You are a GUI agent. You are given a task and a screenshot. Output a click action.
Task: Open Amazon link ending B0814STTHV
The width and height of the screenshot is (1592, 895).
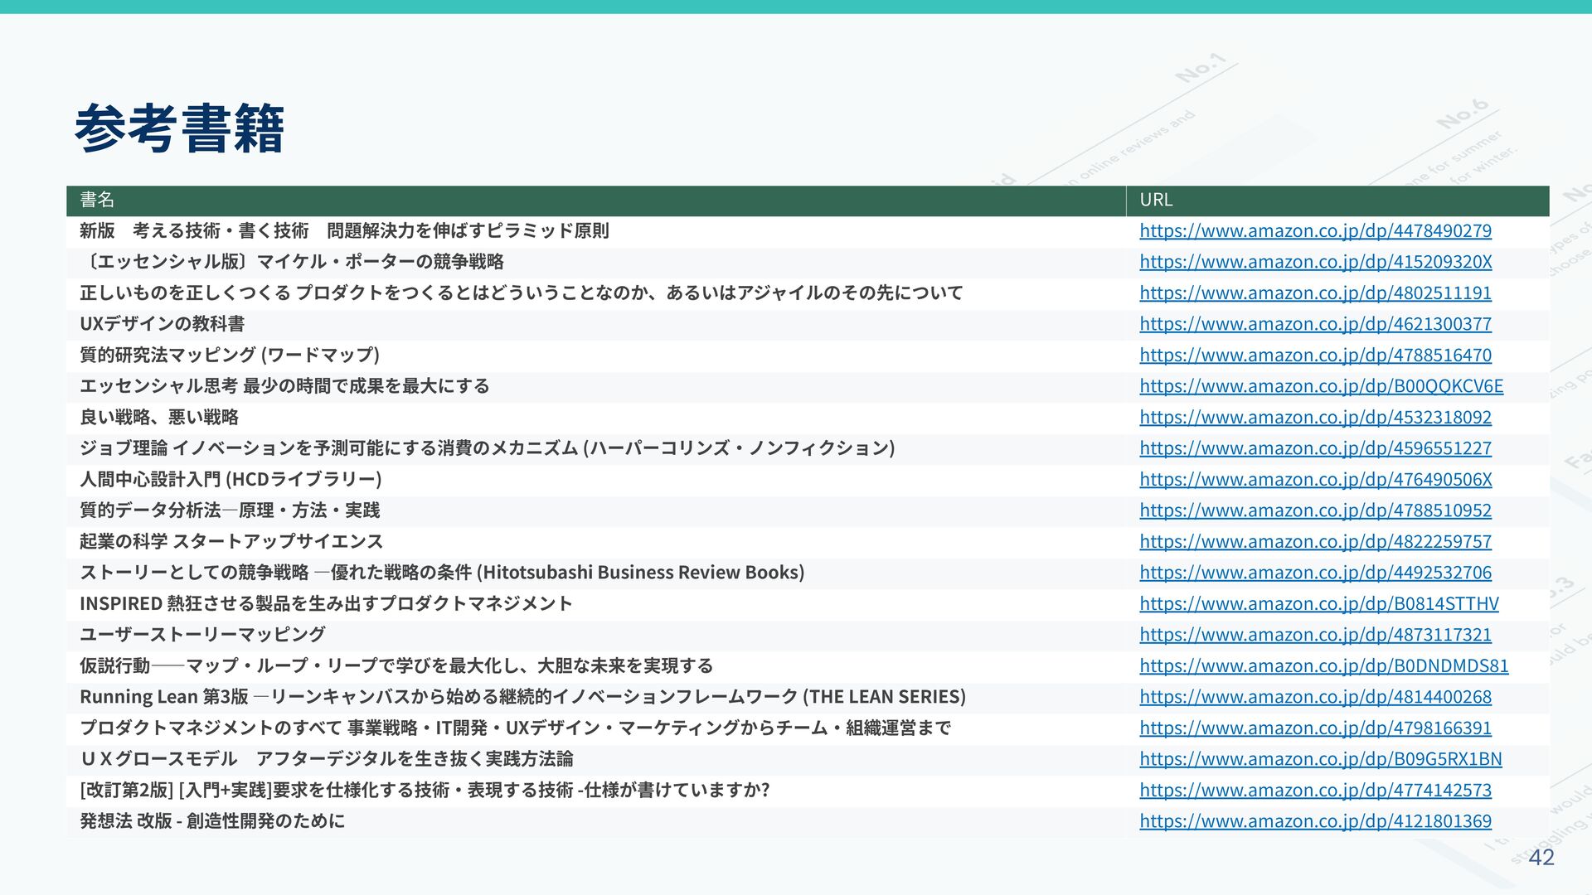1318,603
